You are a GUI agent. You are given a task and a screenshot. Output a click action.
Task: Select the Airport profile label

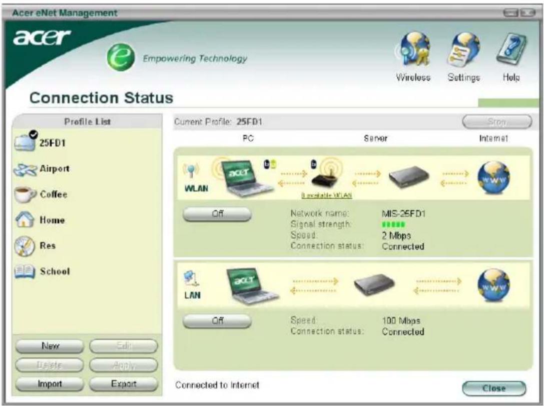coord(55,169)
